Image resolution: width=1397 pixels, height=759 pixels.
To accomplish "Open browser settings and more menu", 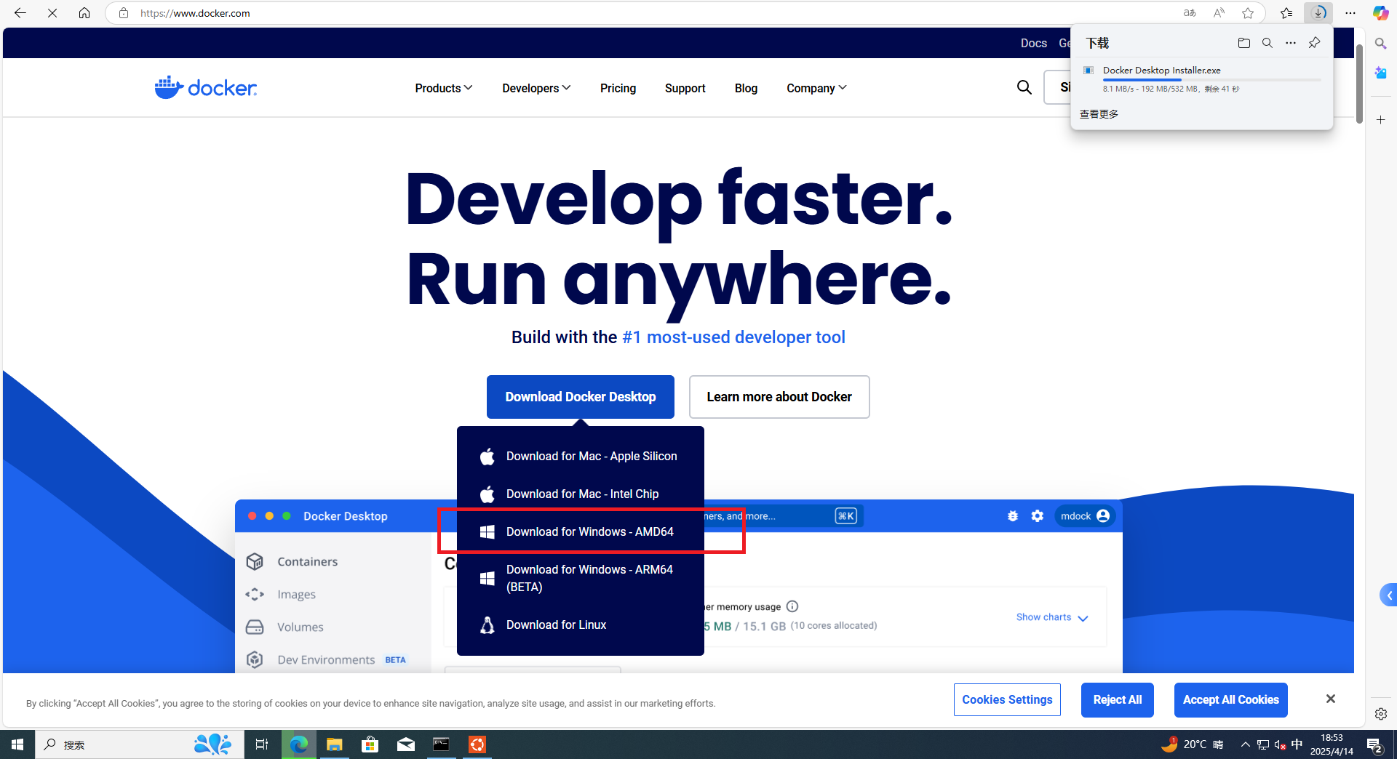I will point(1350,13).
